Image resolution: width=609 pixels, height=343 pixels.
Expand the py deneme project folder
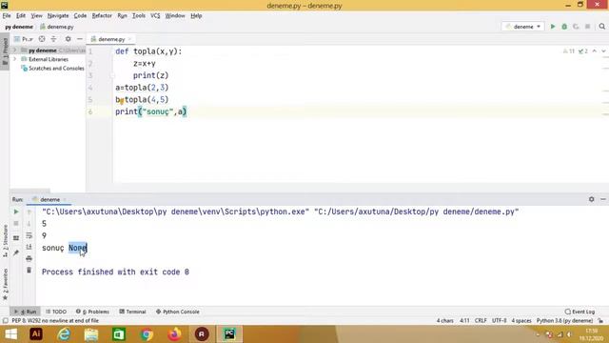tap(15, 50)
